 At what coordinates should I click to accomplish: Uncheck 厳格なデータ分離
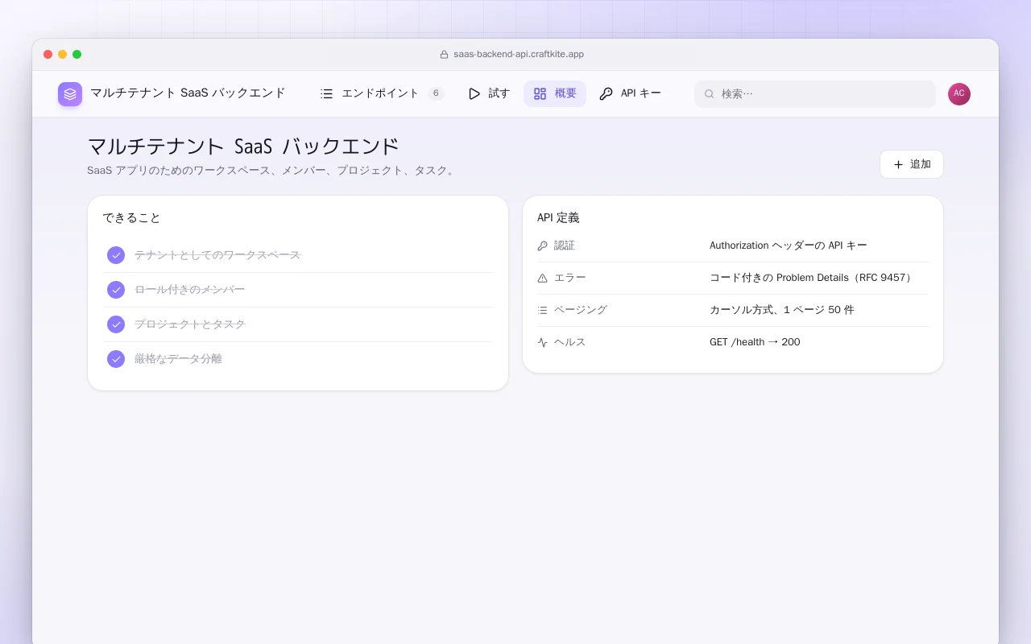coord(116,359)
